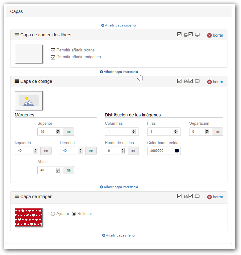Click the mm unit button beside Superior
Image resolution: width=241 pixels, height=255 pixels.
(69, 132)
